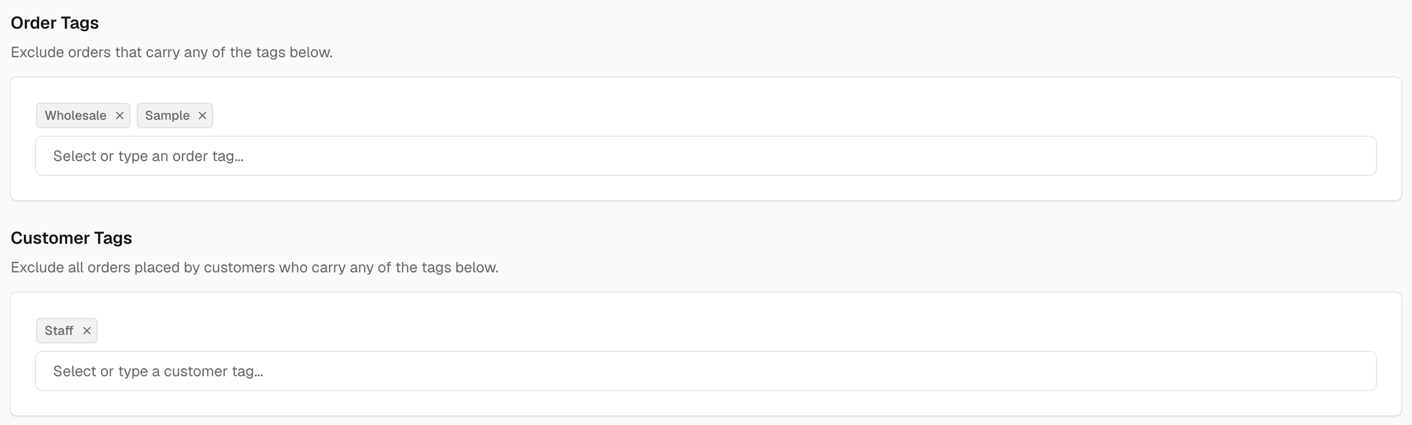The width and height of the screenshot is (1412, 425).
Task: Select the Staff tag chip label
Action: click(59, 331)
